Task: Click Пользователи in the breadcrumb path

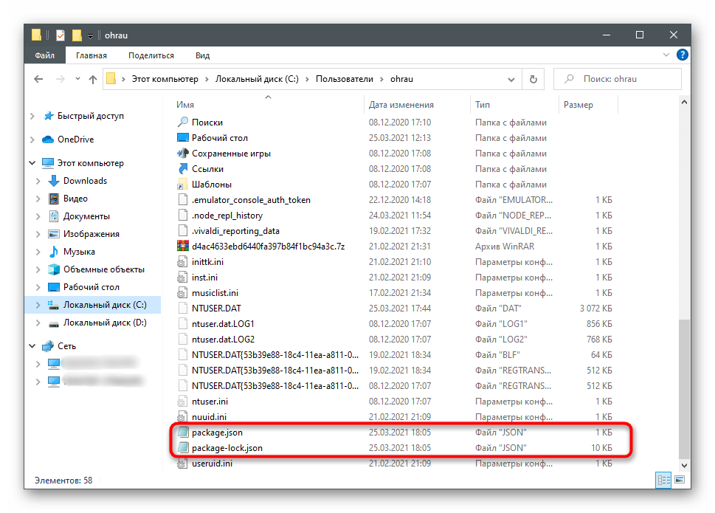Action: coord(345,79)
